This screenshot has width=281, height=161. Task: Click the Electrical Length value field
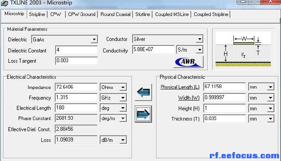pos(76,108)
